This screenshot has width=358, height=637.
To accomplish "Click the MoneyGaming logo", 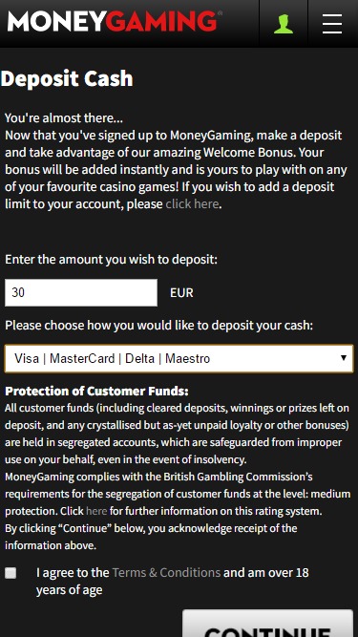I will pyautogui.click(x=115, y=21).
